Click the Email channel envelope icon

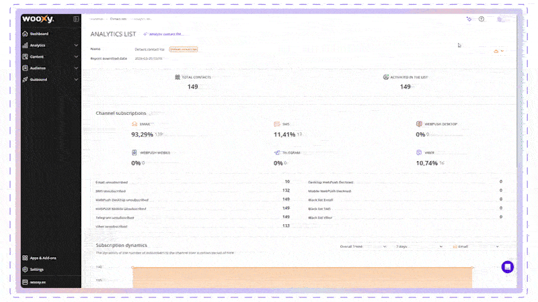coord(134,124)
